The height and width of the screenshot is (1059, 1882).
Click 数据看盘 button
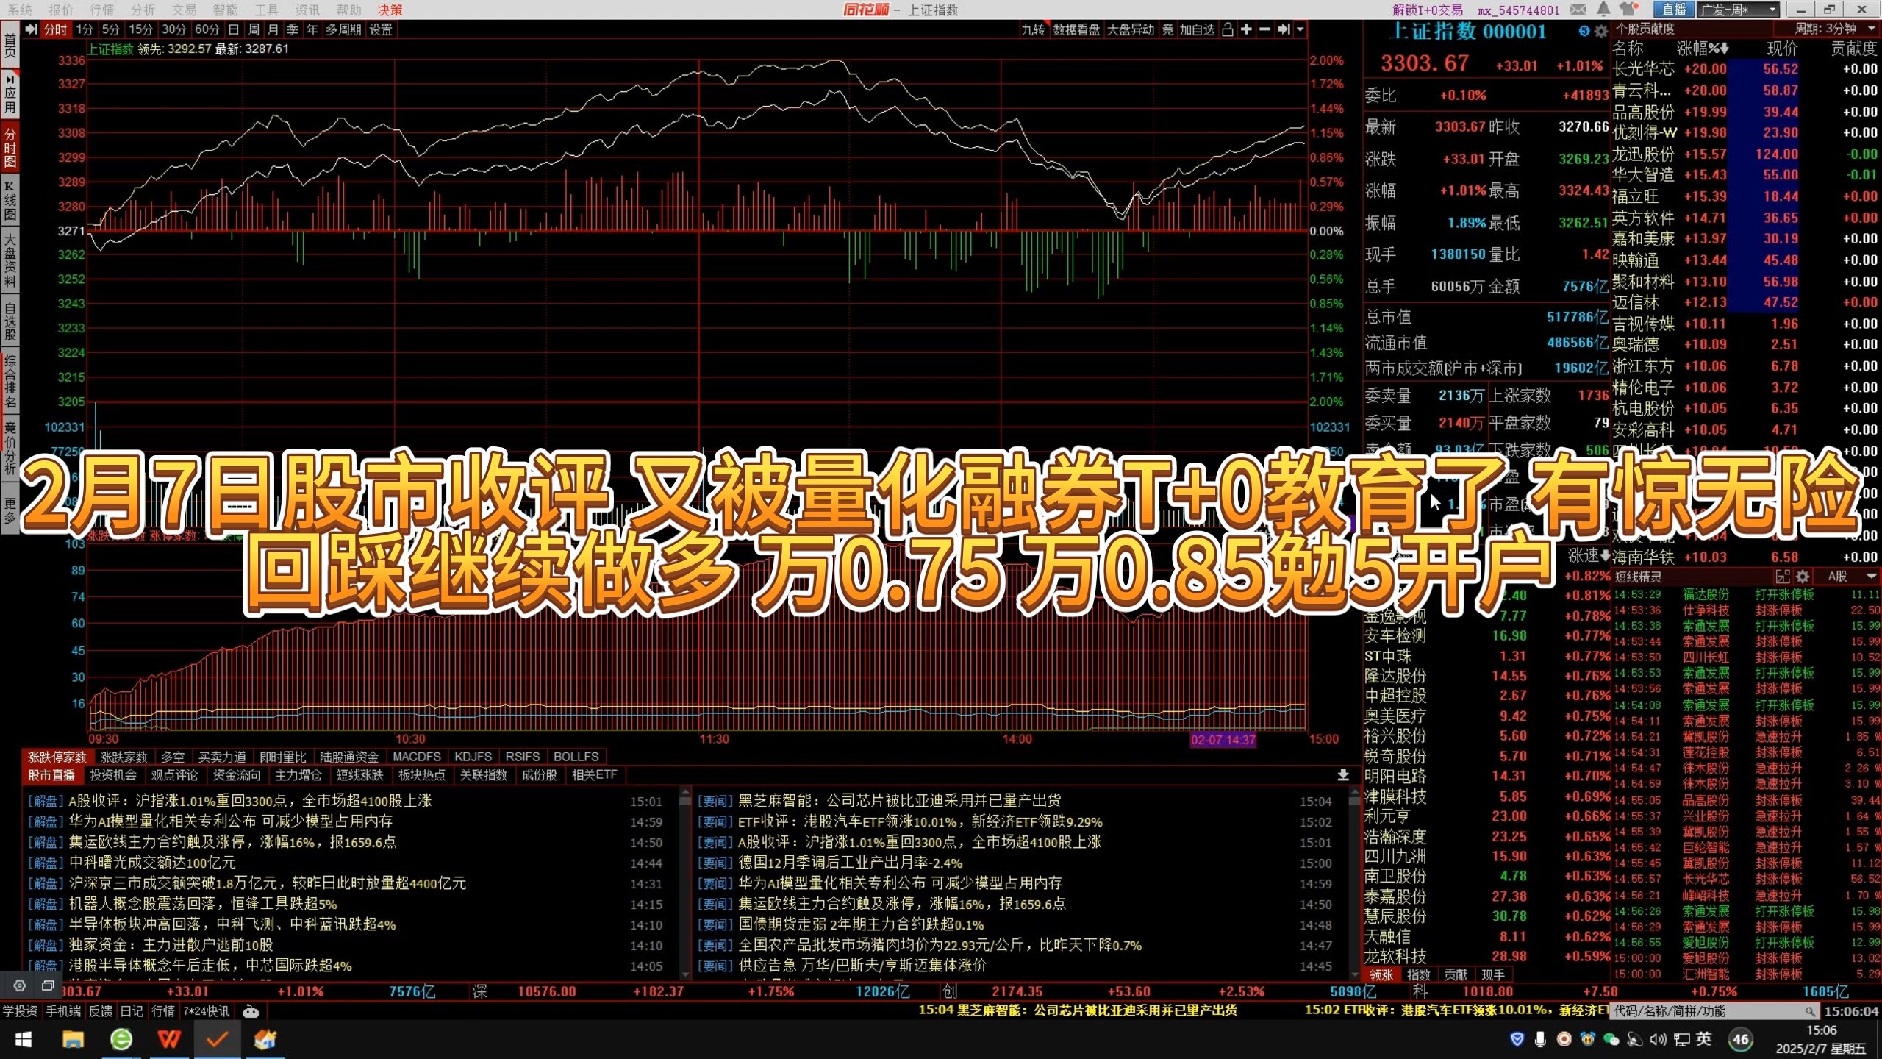point(1076,29)
